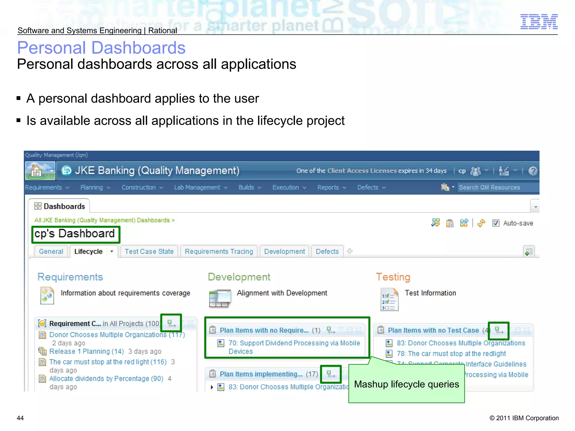Click the Add Widget icon
575x431 pixels.
click(x=529, y=252)
